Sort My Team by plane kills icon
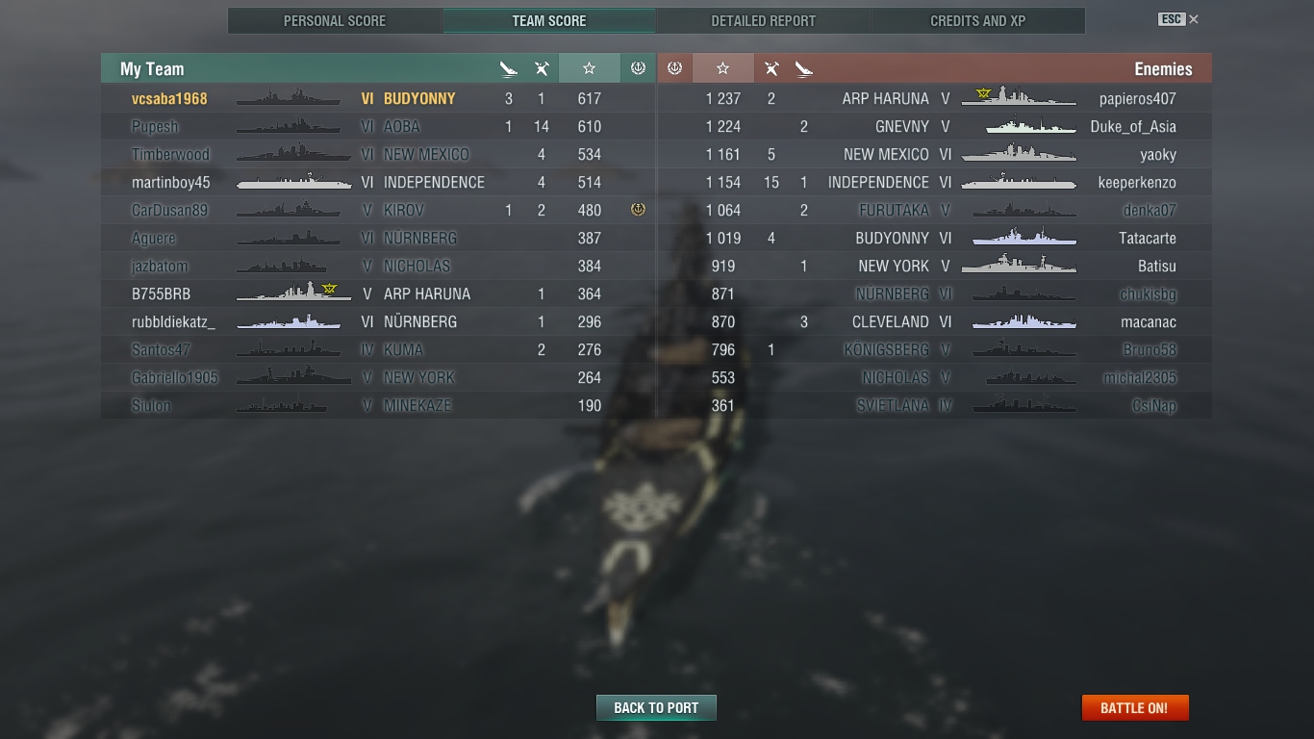 point(542,68)
